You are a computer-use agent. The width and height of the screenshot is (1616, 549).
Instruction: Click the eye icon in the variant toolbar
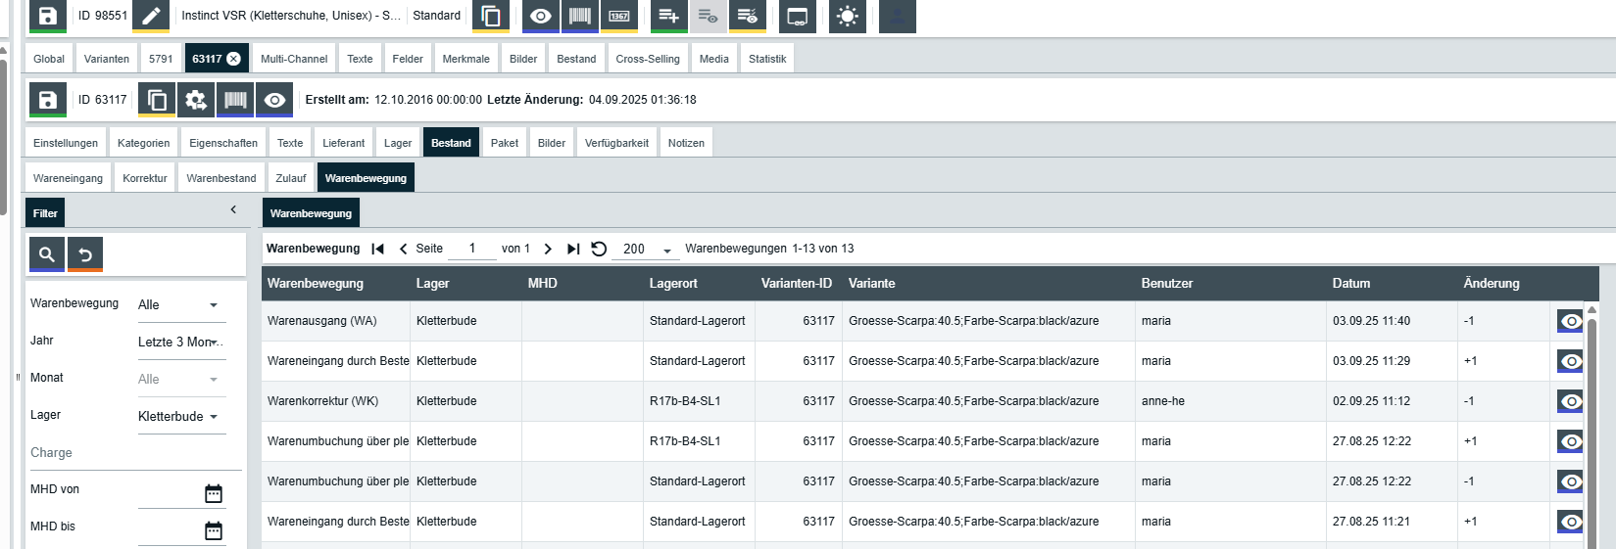pos(275,100)
